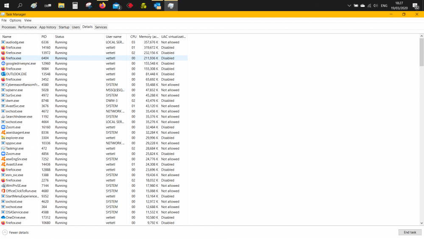Sort by the User name column header
This screenshot has width=424, height=239.
(x=115, y=37)
